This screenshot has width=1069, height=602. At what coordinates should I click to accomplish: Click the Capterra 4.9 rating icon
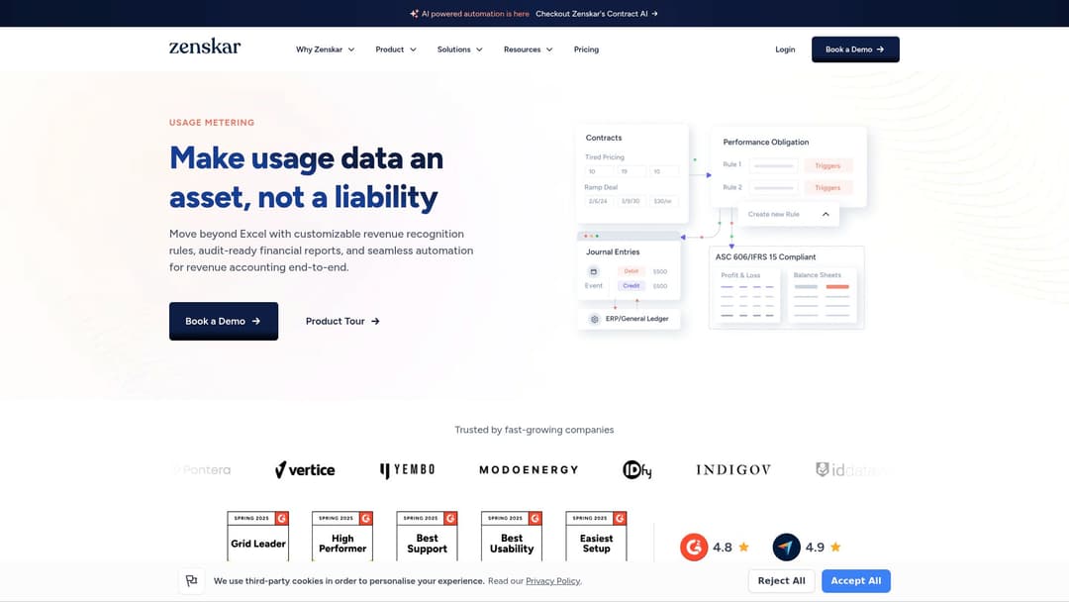(786, 547)
